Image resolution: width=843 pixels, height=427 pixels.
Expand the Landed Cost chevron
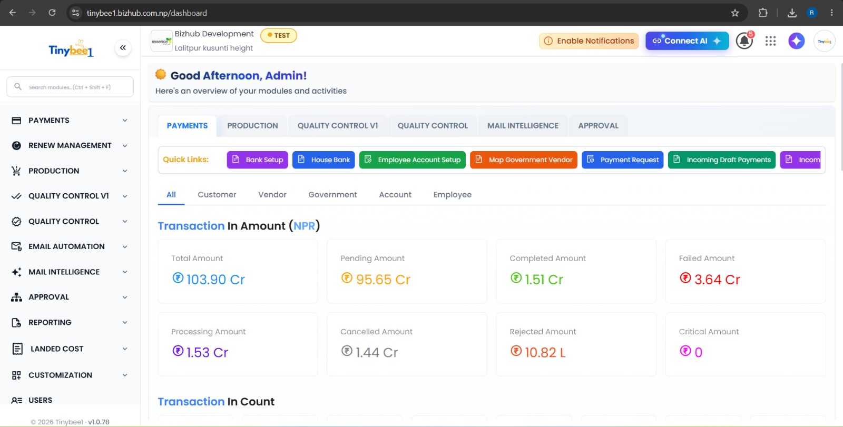(x=125, y=349)
